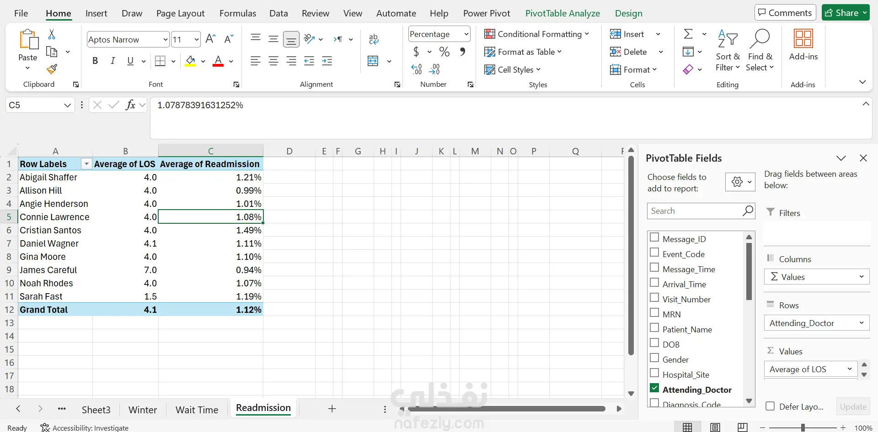Viewport: 878px width, 432px height.
Task: Click the Percent Style icon
Action: tap(444, 52)
